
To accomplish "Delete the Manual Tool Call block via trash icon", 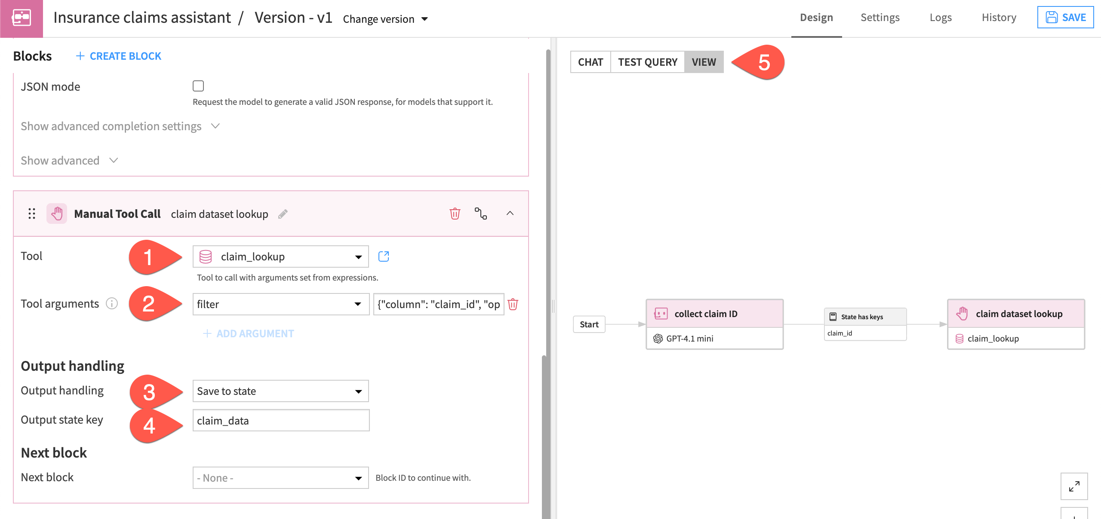I will [454, 214].
